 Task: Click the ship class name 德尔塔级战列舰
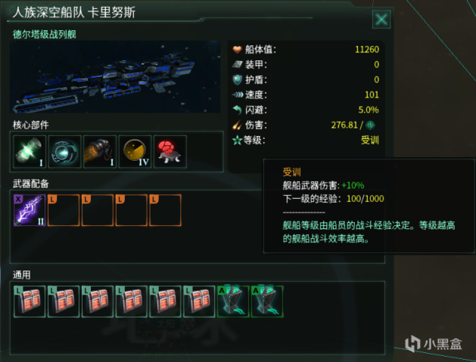[x=45, y=34]
